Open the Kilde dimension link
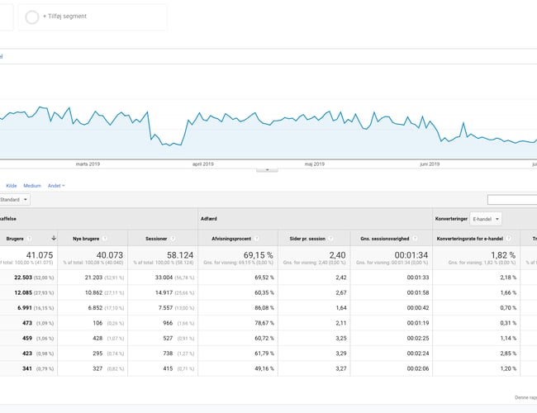Viewport: 537px width, 413px height. [12, 186]
